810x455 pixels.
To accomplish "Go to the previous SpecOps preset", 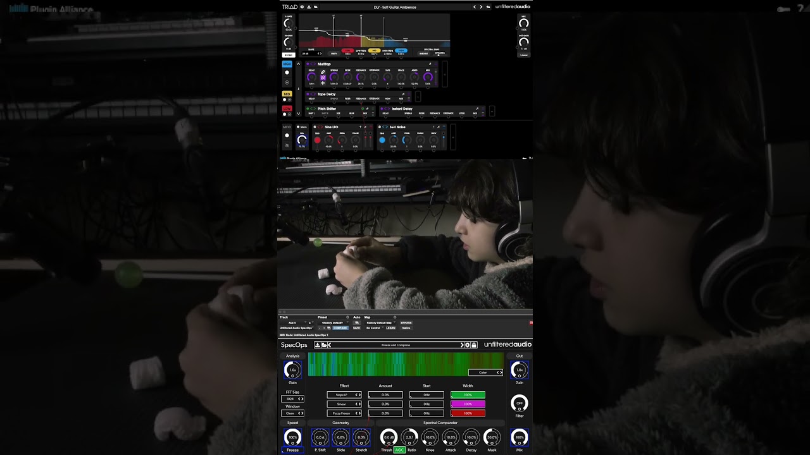I will click(329, 345).
